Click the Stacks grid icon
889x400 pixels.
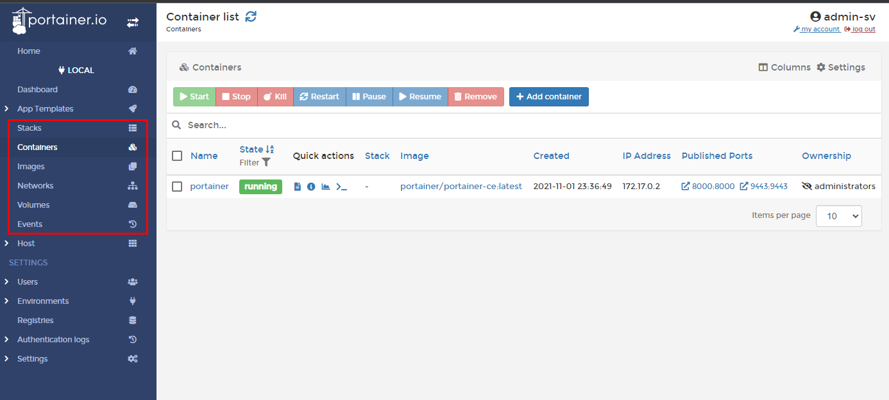click(133, 128)
